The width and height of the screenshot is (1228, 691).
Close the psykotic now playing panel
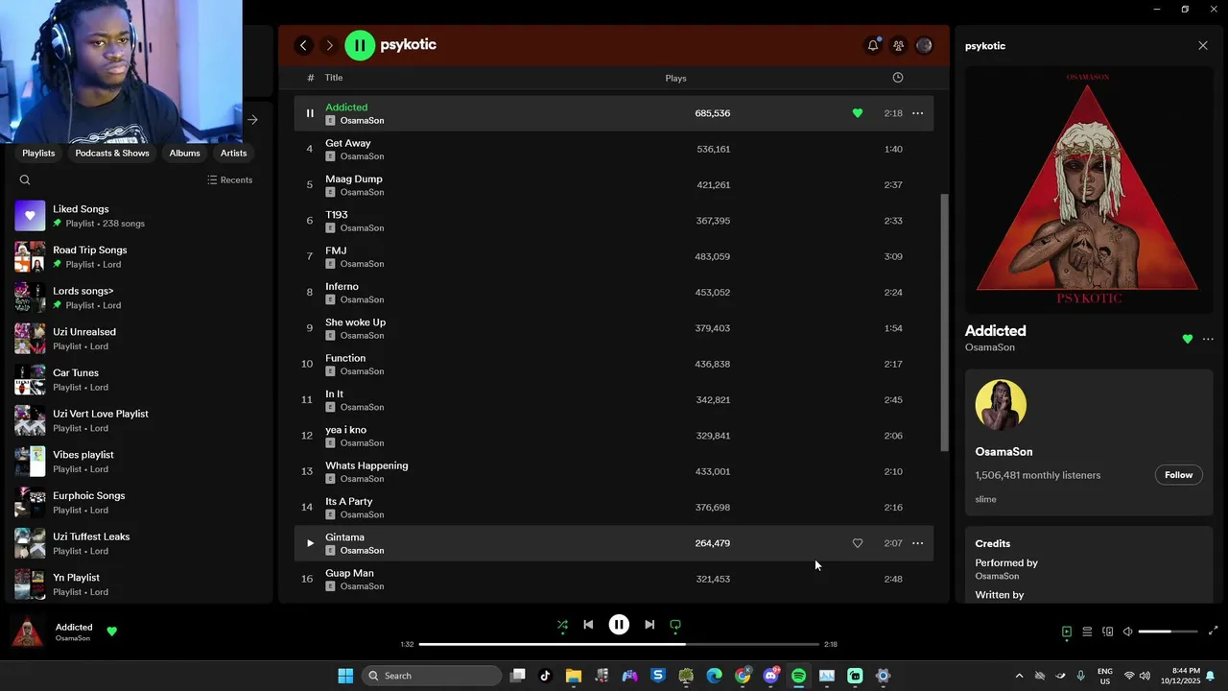point(1203,45)
